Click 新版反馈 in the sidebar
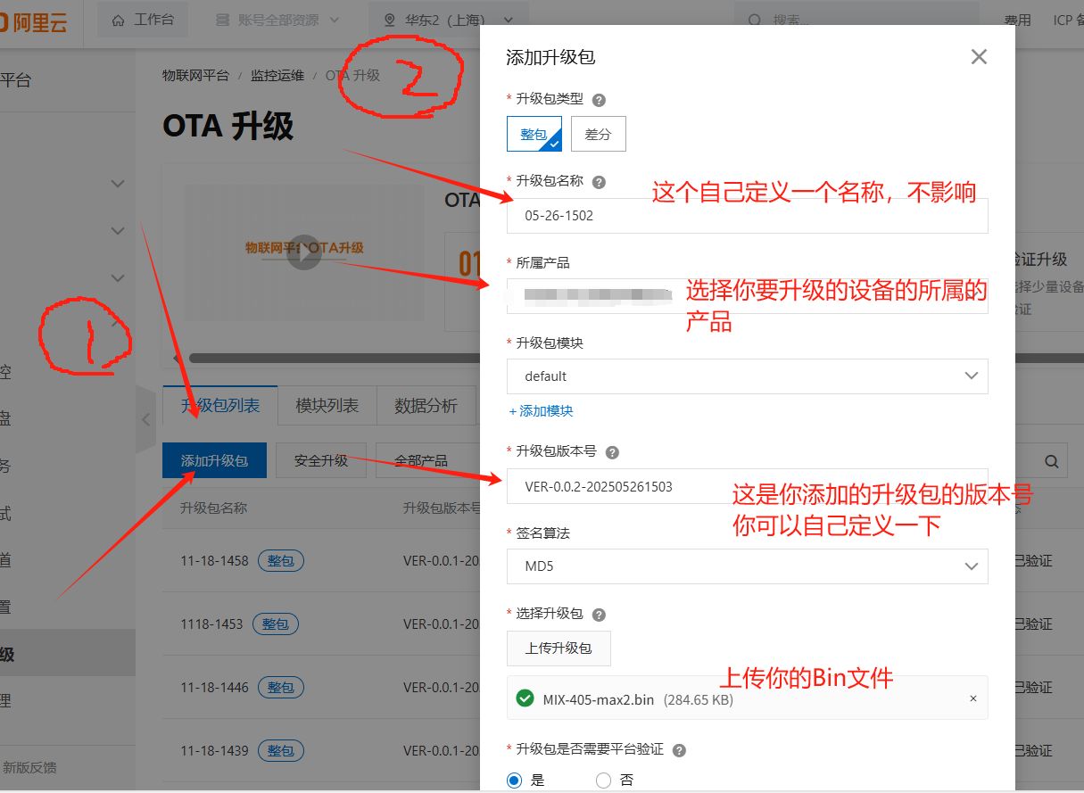The height and width of the screenshot is (793, 1084). (x=29, y=768)
